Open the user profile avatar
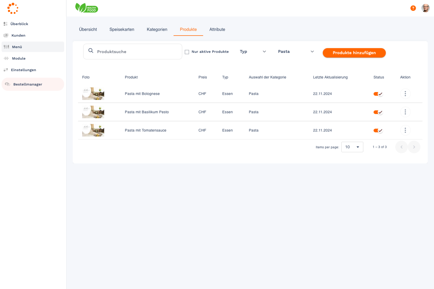Viewport: 434px width, 289px height. click(x=425, y=8)
